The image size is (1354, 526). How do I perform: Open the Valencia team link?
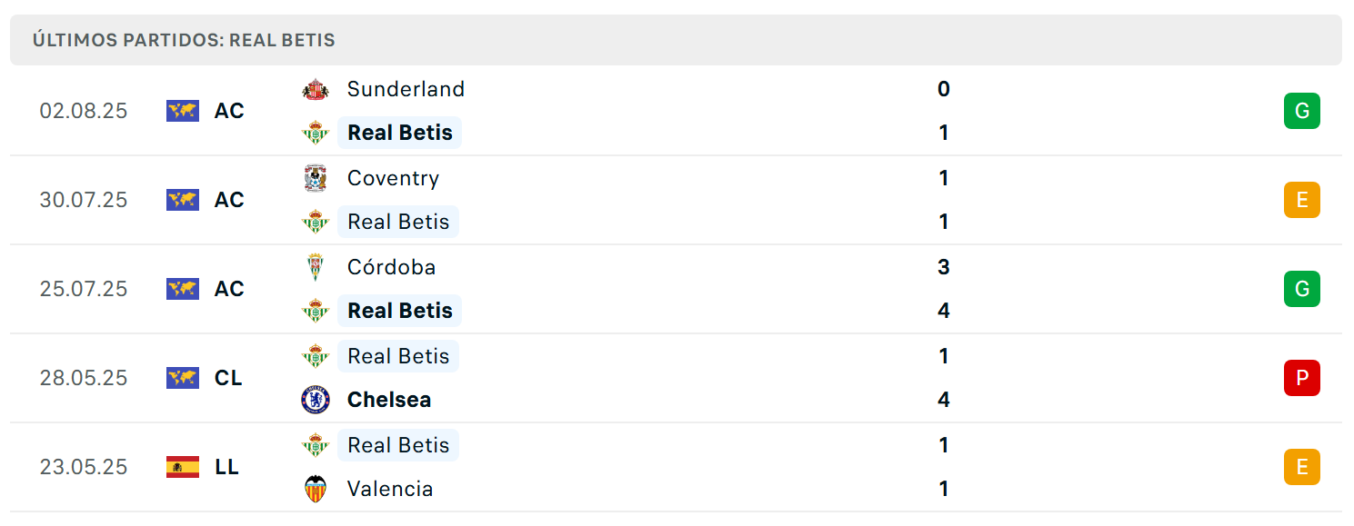click(390, 489)
